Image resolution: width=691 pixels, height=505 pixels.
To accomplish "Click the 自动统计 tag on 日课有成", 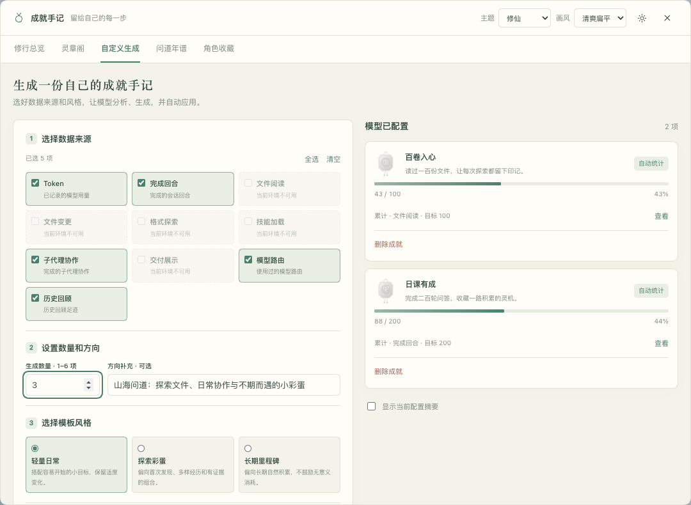I will tap(651, 291).
